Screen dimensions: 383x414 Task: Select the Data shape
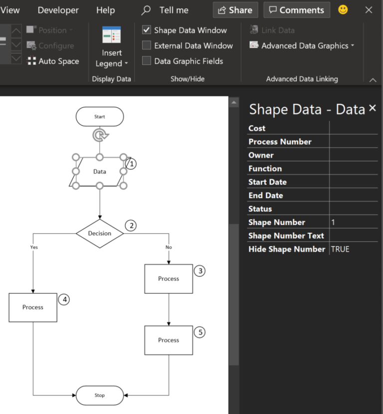pyautogui.click(x=100, y=172)
